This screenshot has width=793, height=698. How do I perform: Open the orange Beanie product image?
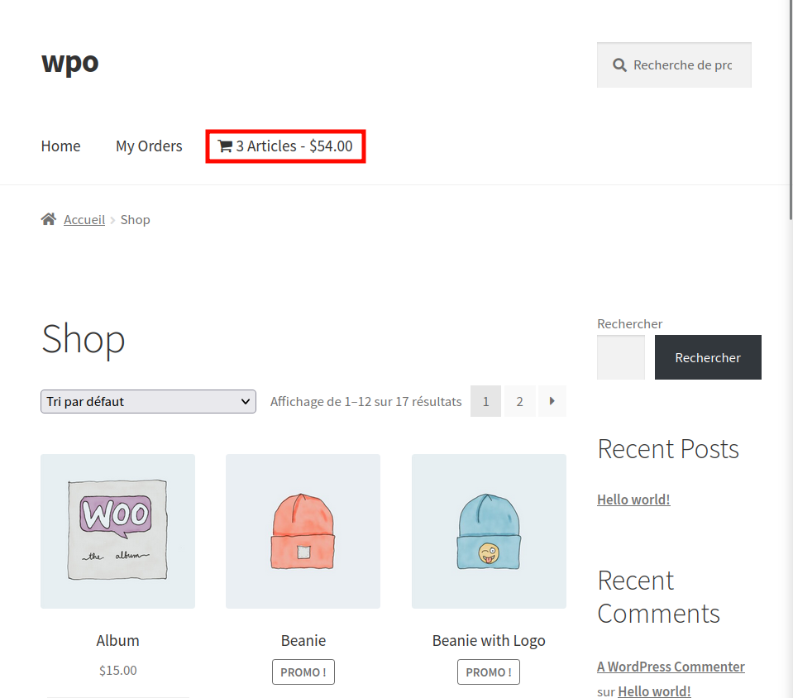(x=303, y=531)
